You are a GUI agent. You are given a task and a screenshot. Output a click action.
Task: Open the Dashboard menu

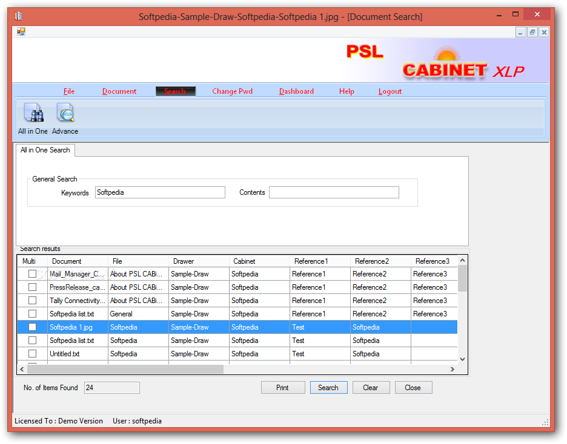pos(296,91)
